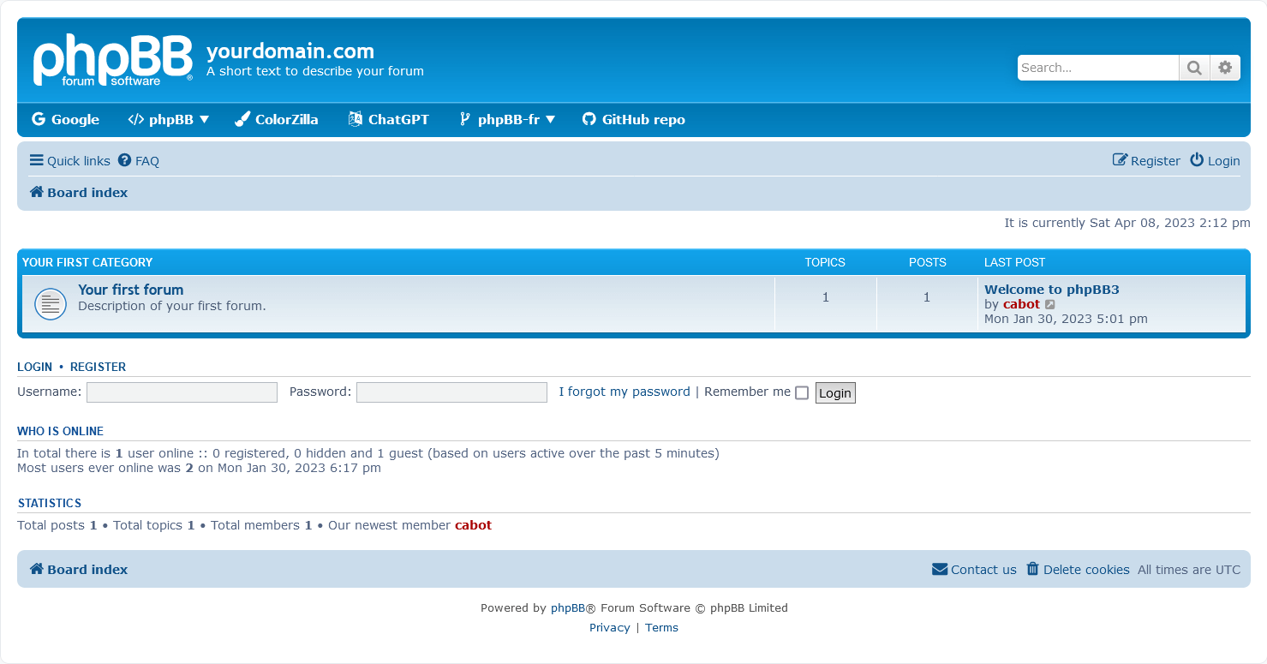The height and width of the screenshot is (664, 1267).
Task: Click the Contact us envelope icon
Action: 940,569
